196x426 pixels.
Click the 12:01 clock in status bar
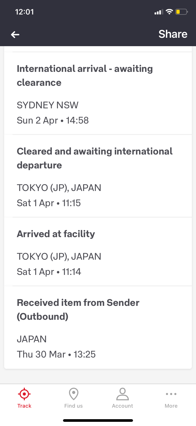pos(25,12)
